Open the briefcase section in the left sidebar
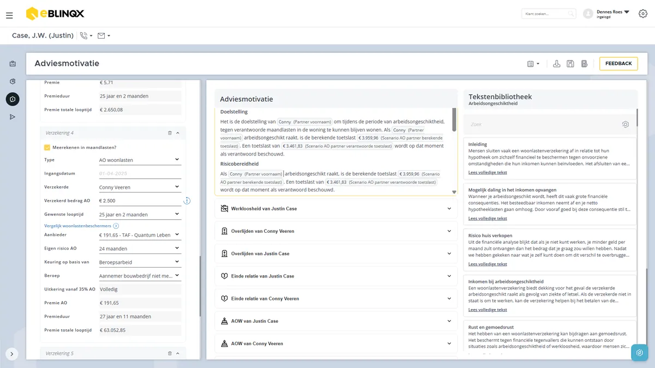Viewport: 655px width, 368px height. click(13, 64)
